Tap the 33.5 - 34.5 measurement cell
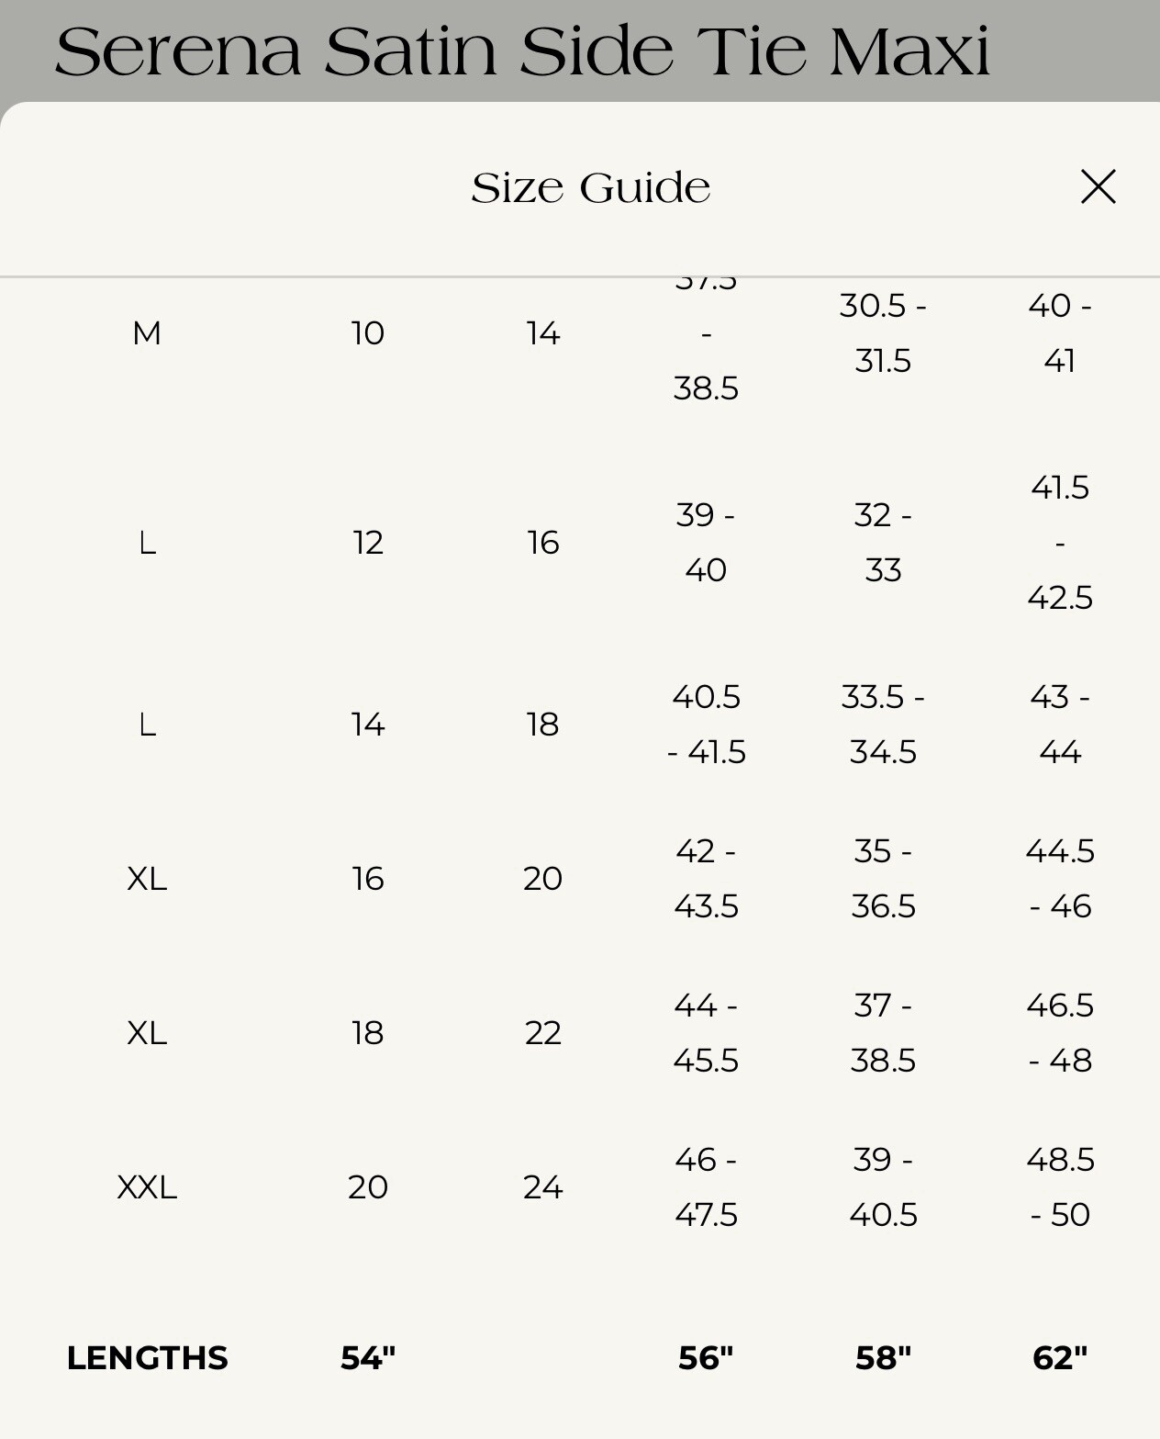The height and width of the screenshot is (1439, 1160). [x=883, y=725]
